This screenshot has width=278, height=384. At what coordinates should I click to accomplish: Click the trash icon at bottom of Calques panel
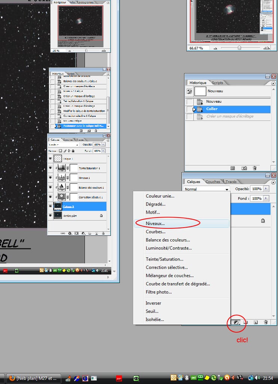[266, 322]
